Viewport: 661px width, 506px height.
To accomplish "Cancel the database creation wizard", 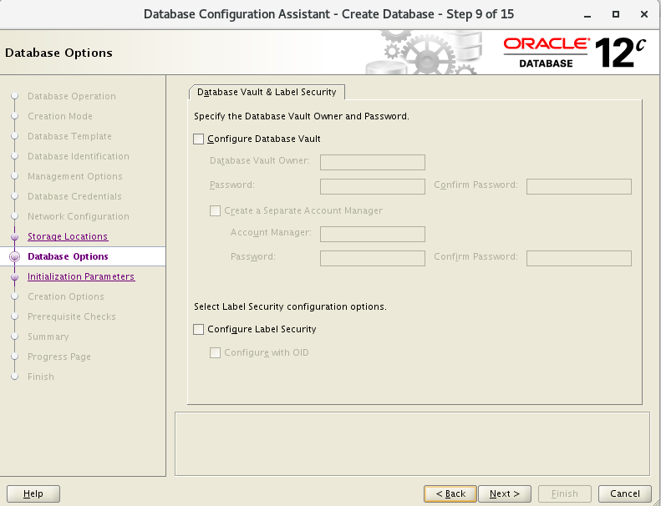I will [x=625, y=493].
